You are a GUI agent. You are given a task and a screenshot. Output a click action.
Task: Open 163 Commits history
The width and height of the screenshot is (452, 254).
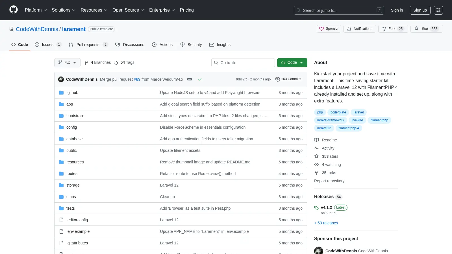(x=288, y=79)
